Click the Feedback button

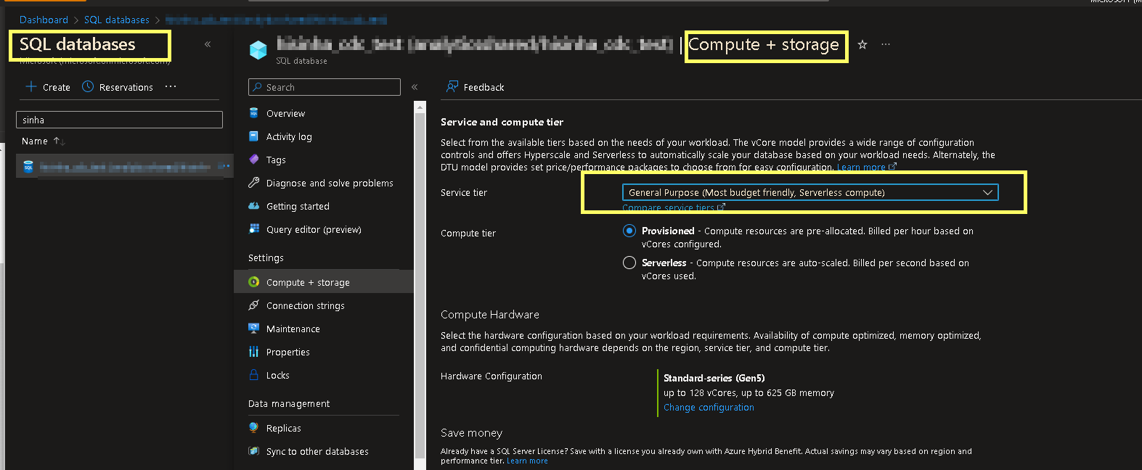click(x=476, y=87)
